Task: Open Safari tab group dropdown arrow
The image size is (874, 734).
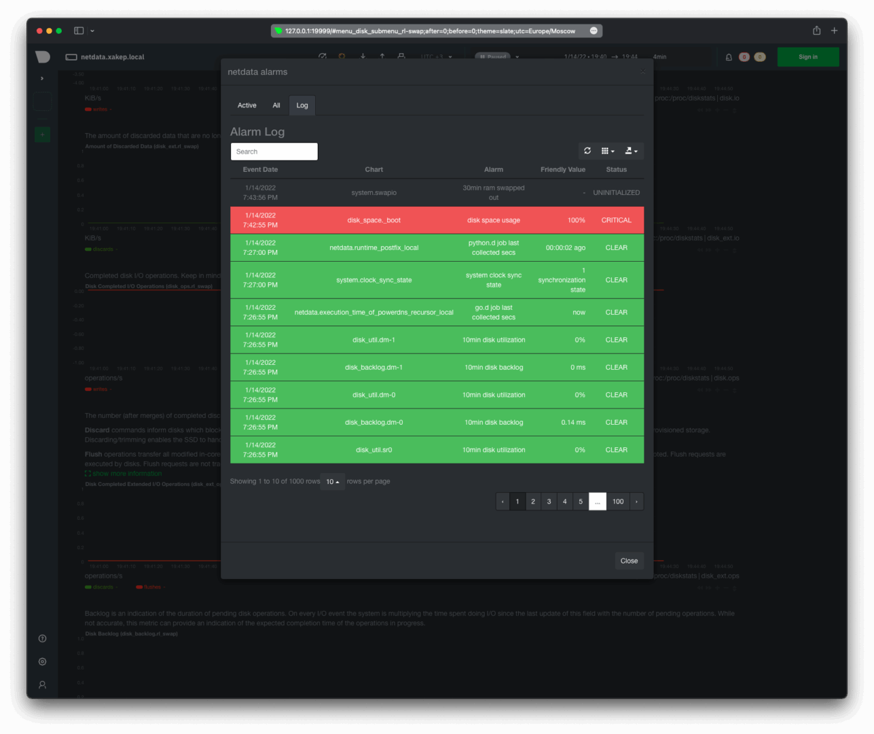Action: coord(92,31)
